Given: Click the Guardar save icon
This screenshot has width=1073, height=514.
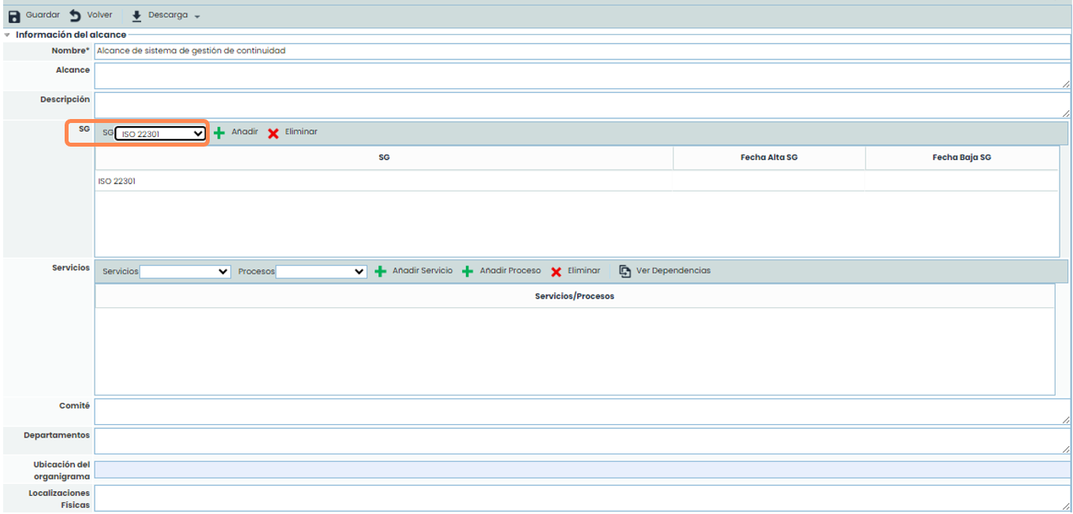Looking at the screenshot, I should (14, 16).
